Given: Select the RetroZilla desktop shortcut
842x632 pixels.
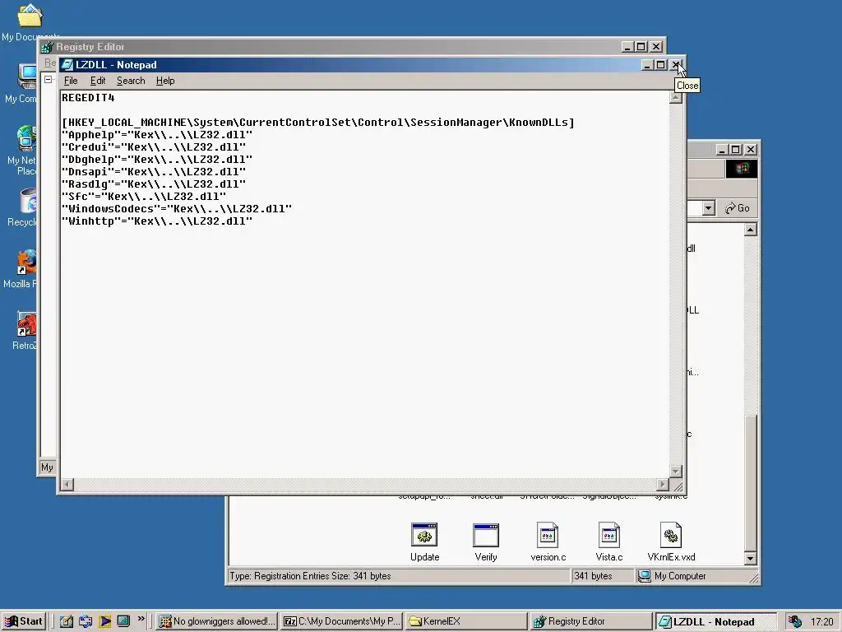Looking at the screenshot, I should pos(26,324).
